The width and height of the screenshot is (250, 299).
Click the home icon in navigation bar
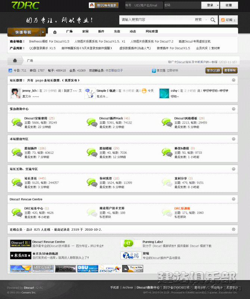click(55, 32)
